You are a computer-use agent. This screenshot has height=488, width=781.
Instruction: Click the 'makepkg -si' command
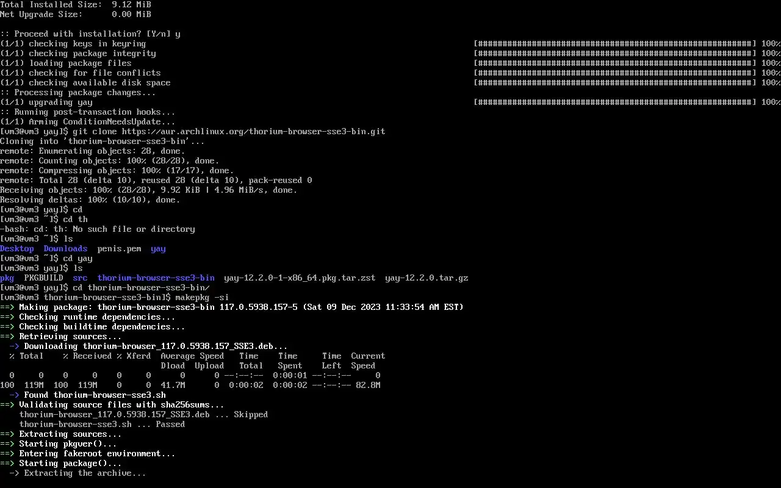click(x=203, y=297)
